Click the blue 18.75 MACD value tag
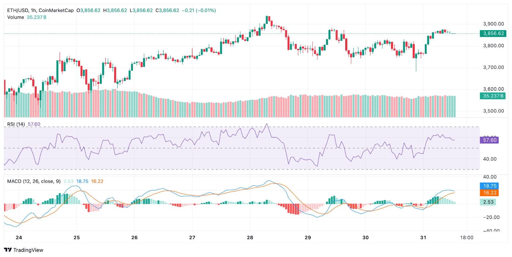 point(490,186)
